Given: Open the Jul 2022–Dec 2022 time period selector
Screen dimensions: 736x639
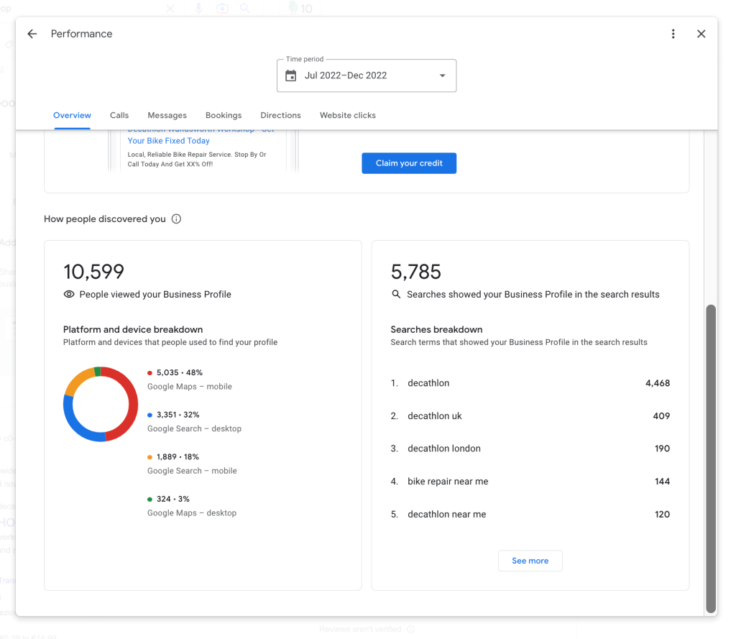Looking at the screenshot, I should 367,75.
